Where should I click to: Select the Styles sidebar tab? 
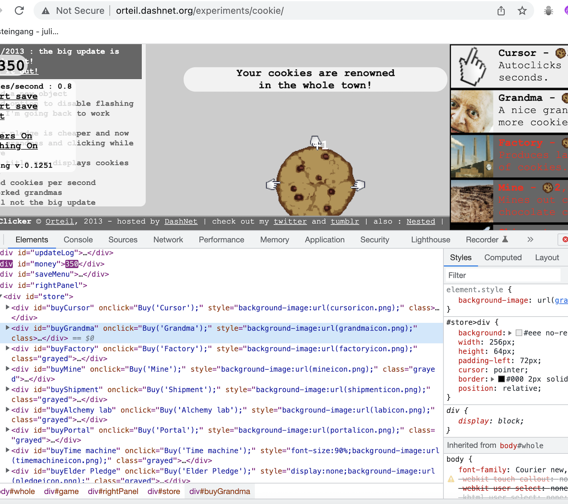tap(461, 258)
